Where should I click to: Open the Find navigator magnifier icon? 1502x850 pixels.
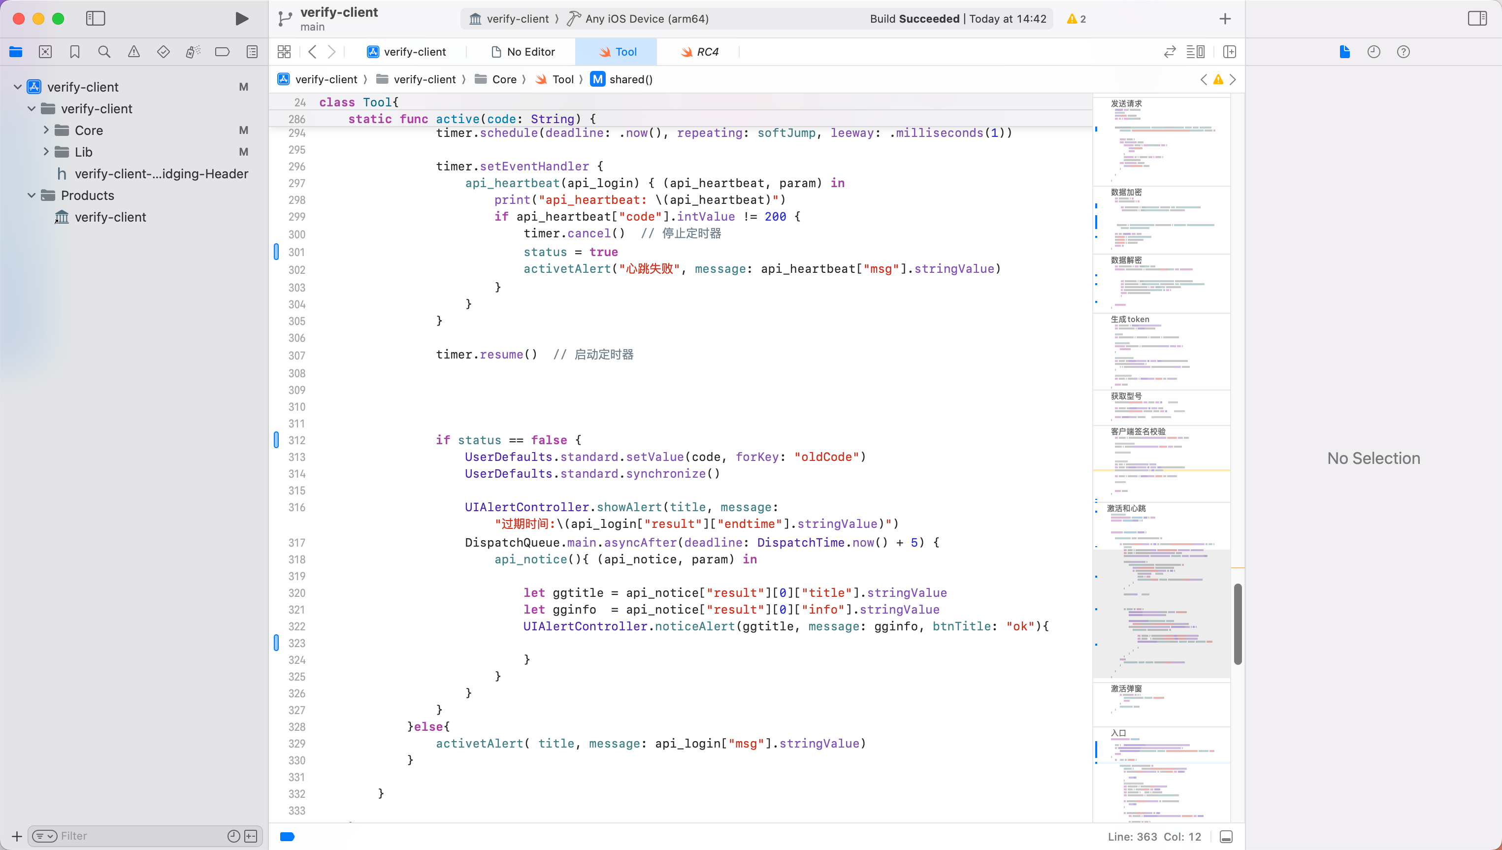[104, 52]
